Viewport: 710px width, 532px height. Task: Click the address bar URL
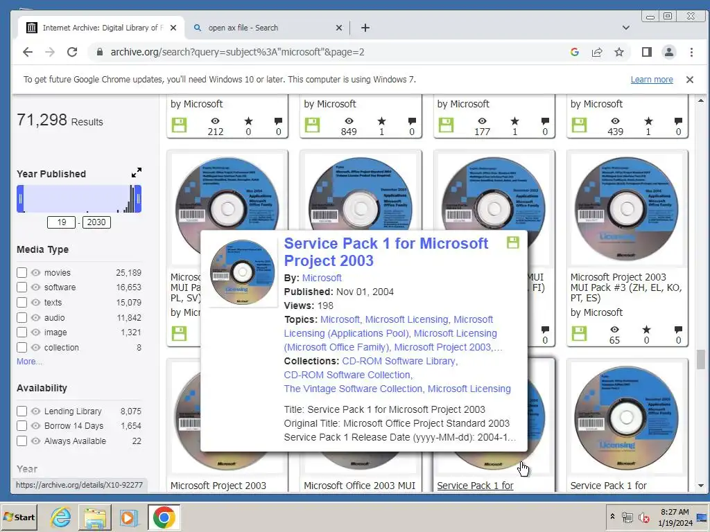point(237,52)
